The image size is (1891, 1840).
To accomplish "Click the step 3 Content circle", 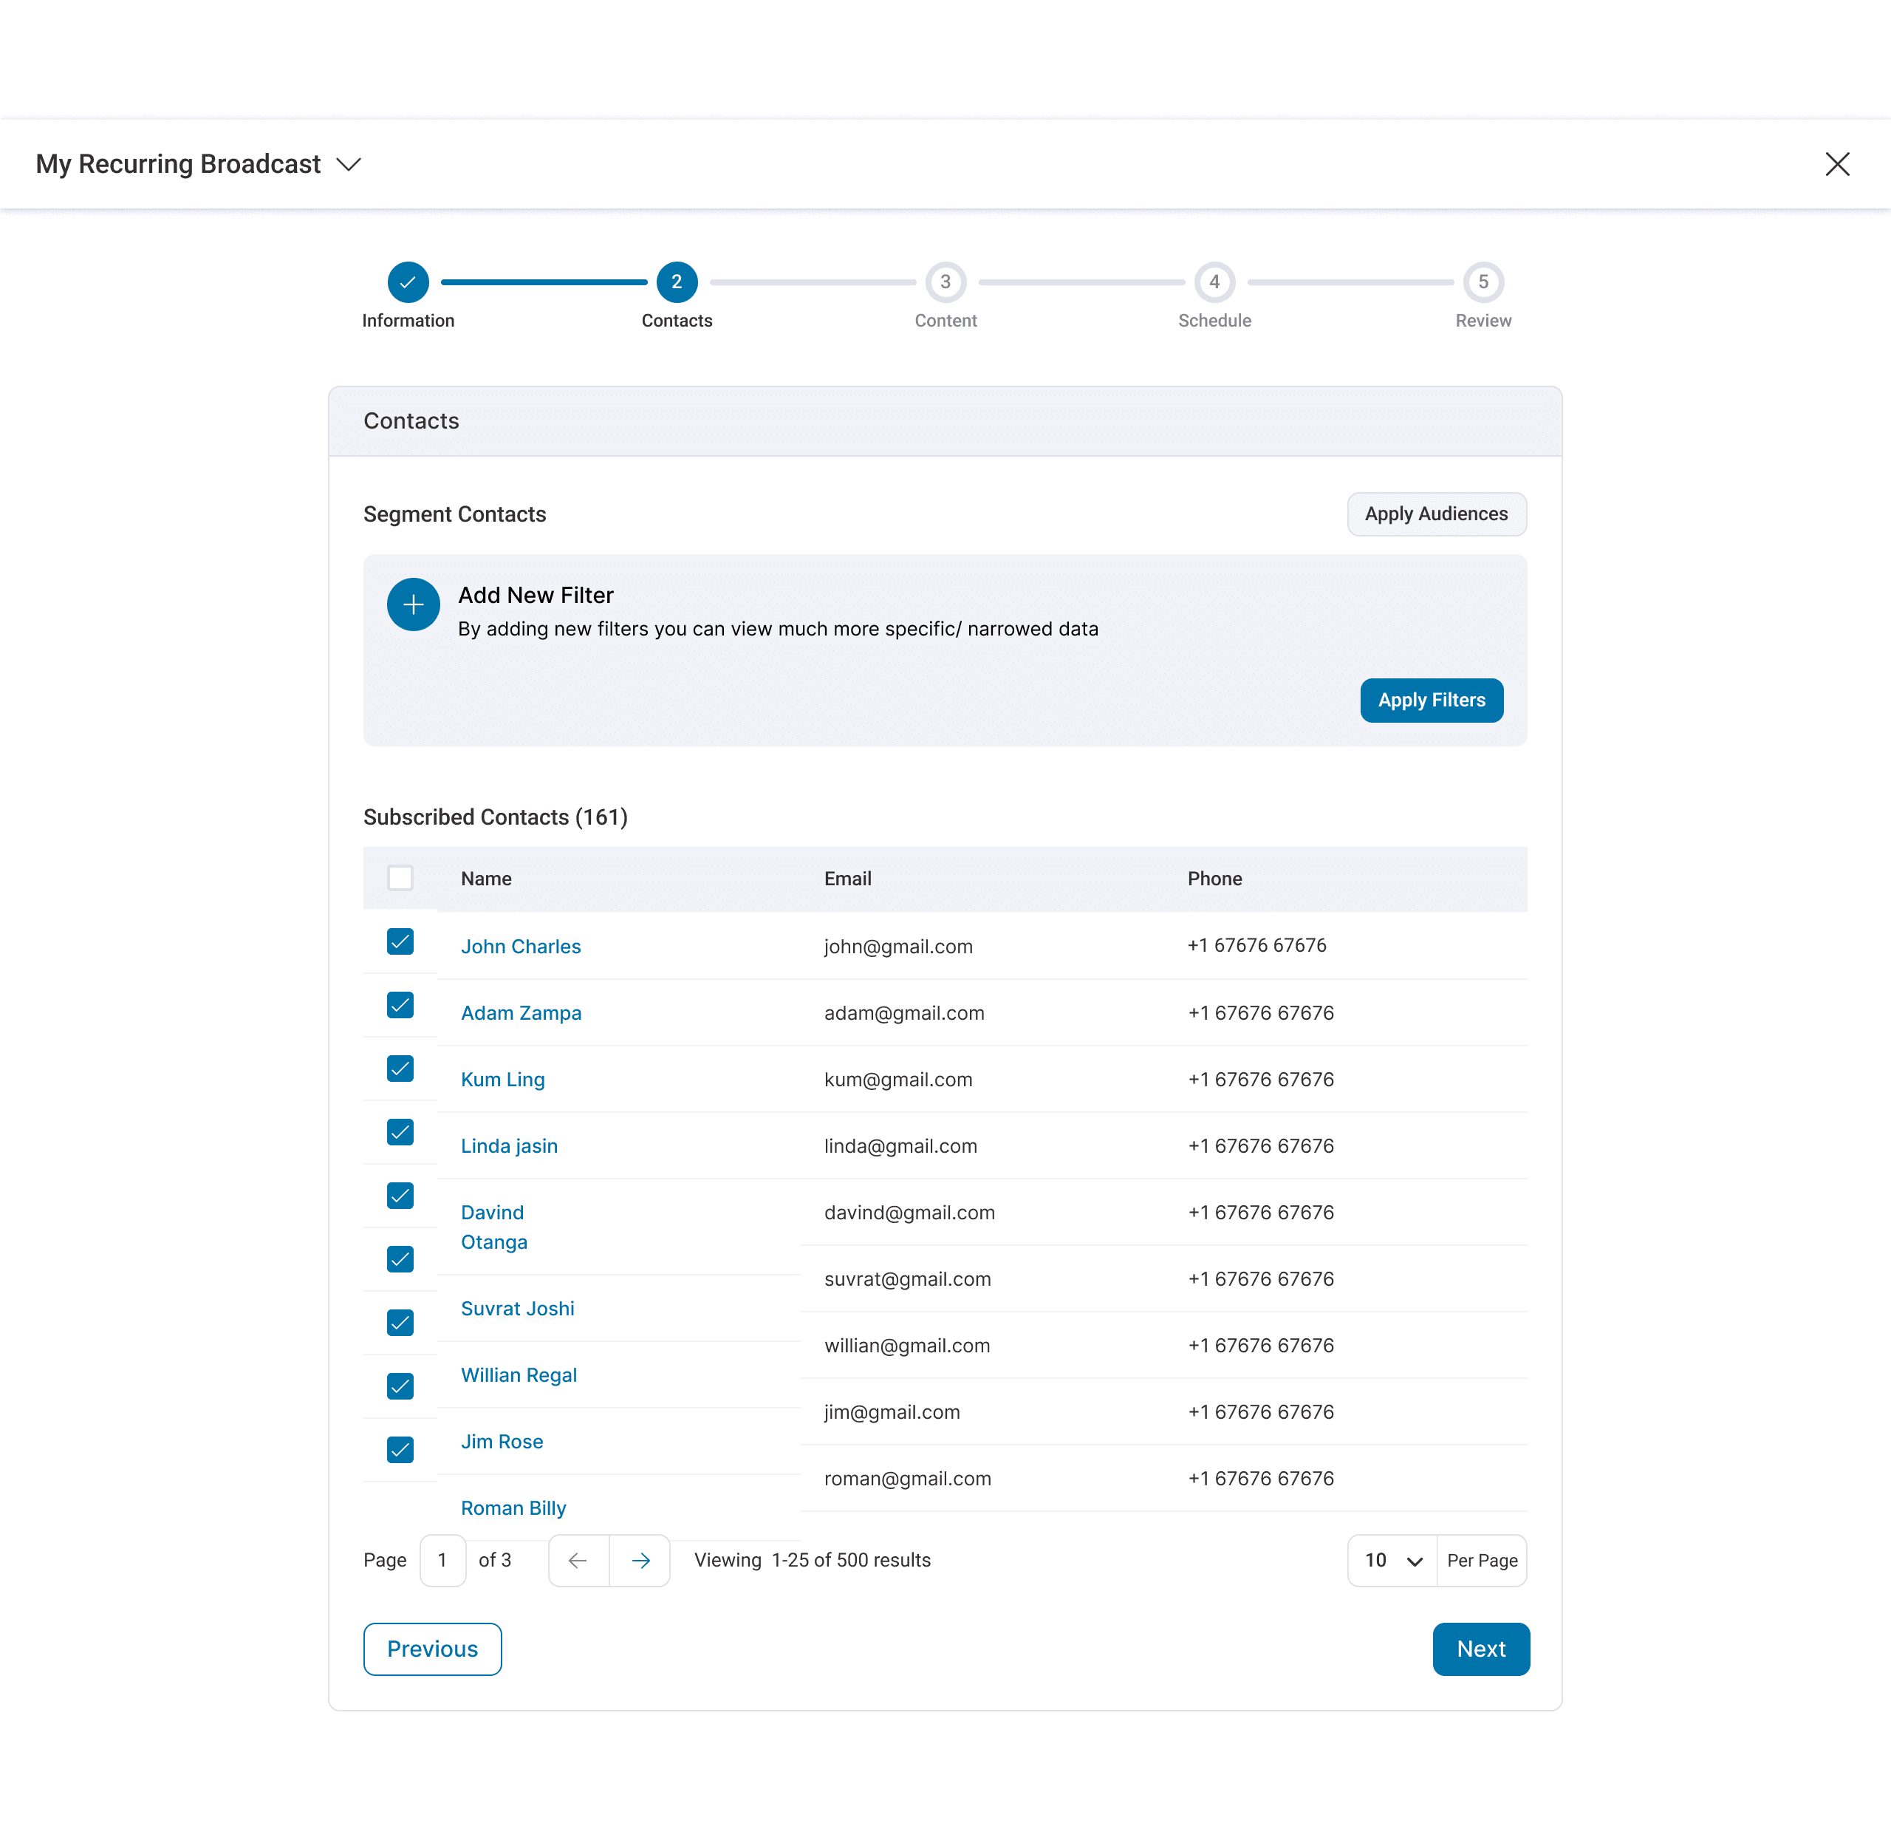I will point(945,282).
